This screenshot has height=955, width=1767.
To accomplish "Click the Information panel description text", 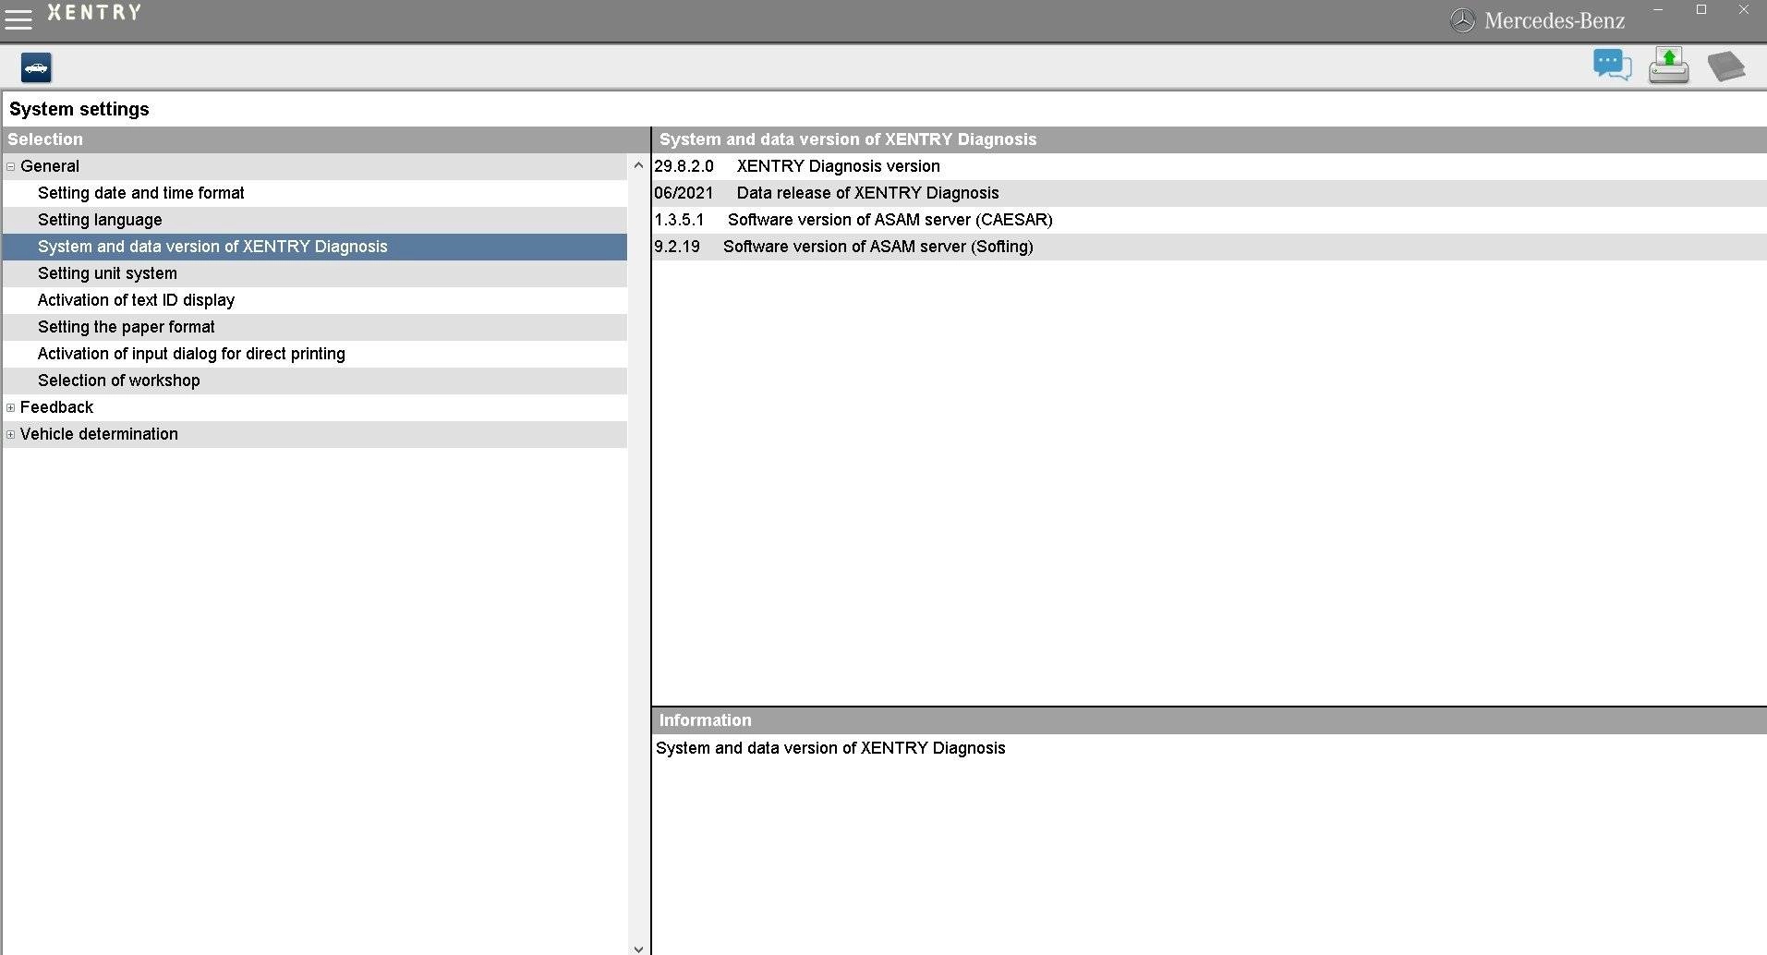I will coord(830,748).
